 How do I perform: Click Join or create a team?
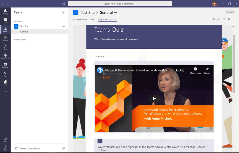point(30,148)
